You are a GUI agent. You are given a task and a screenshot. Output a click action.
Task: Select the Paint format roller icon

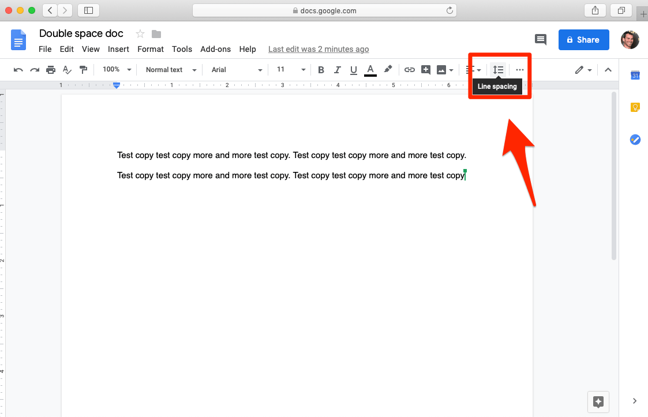84,70
